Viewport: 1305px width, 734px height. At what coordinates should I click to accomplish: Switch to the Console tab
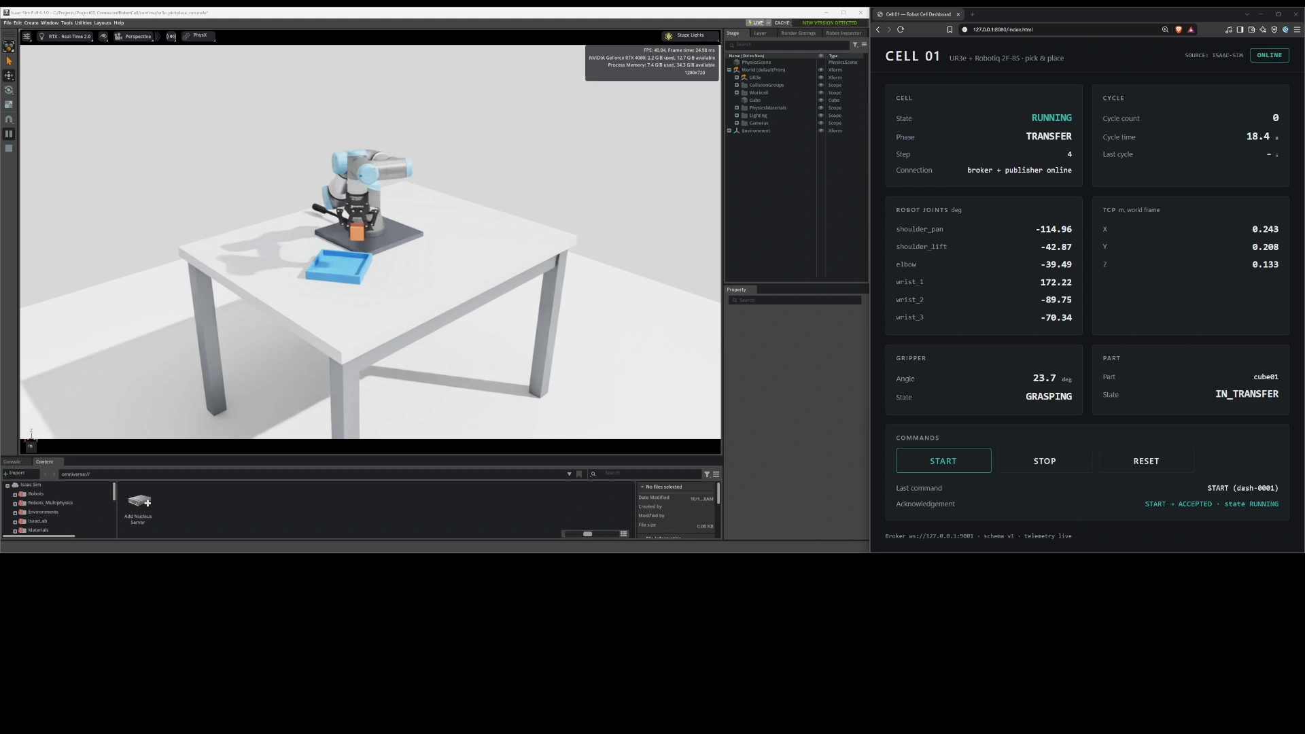[12, 462]
